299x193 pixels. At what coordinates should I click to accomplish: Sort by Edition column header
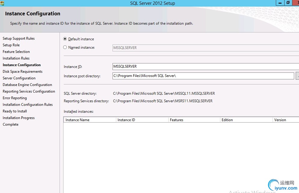(246, 120)
